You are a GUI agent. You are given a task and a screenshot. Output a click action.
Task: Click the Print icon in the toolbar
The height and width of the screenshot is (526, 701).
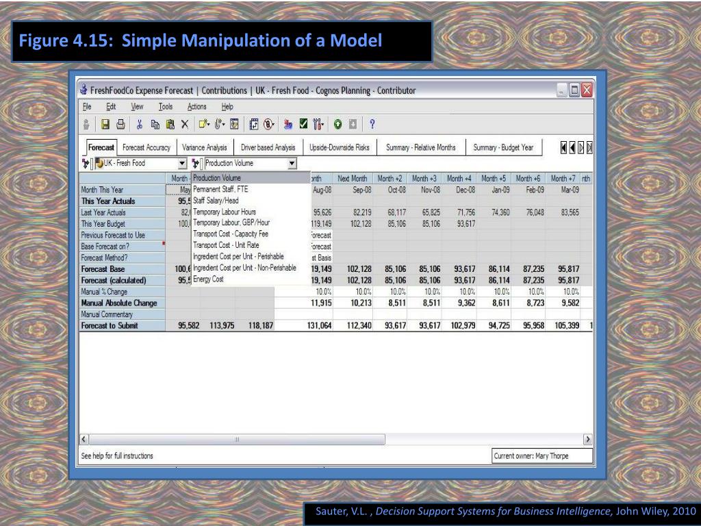[120, 125]
